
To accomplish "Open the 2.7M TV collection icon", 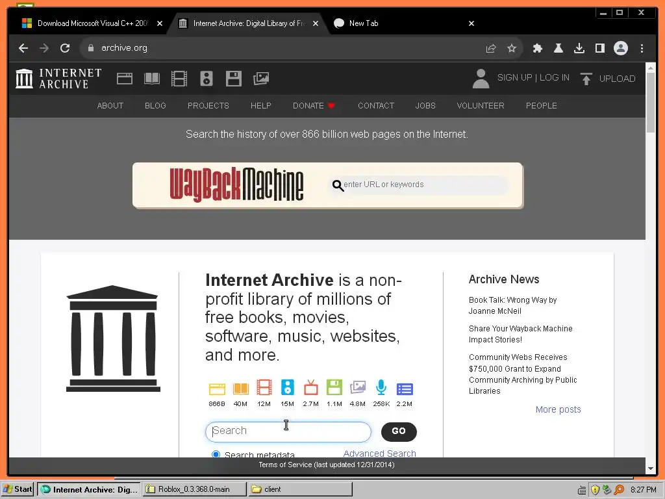I will [311, 388].
